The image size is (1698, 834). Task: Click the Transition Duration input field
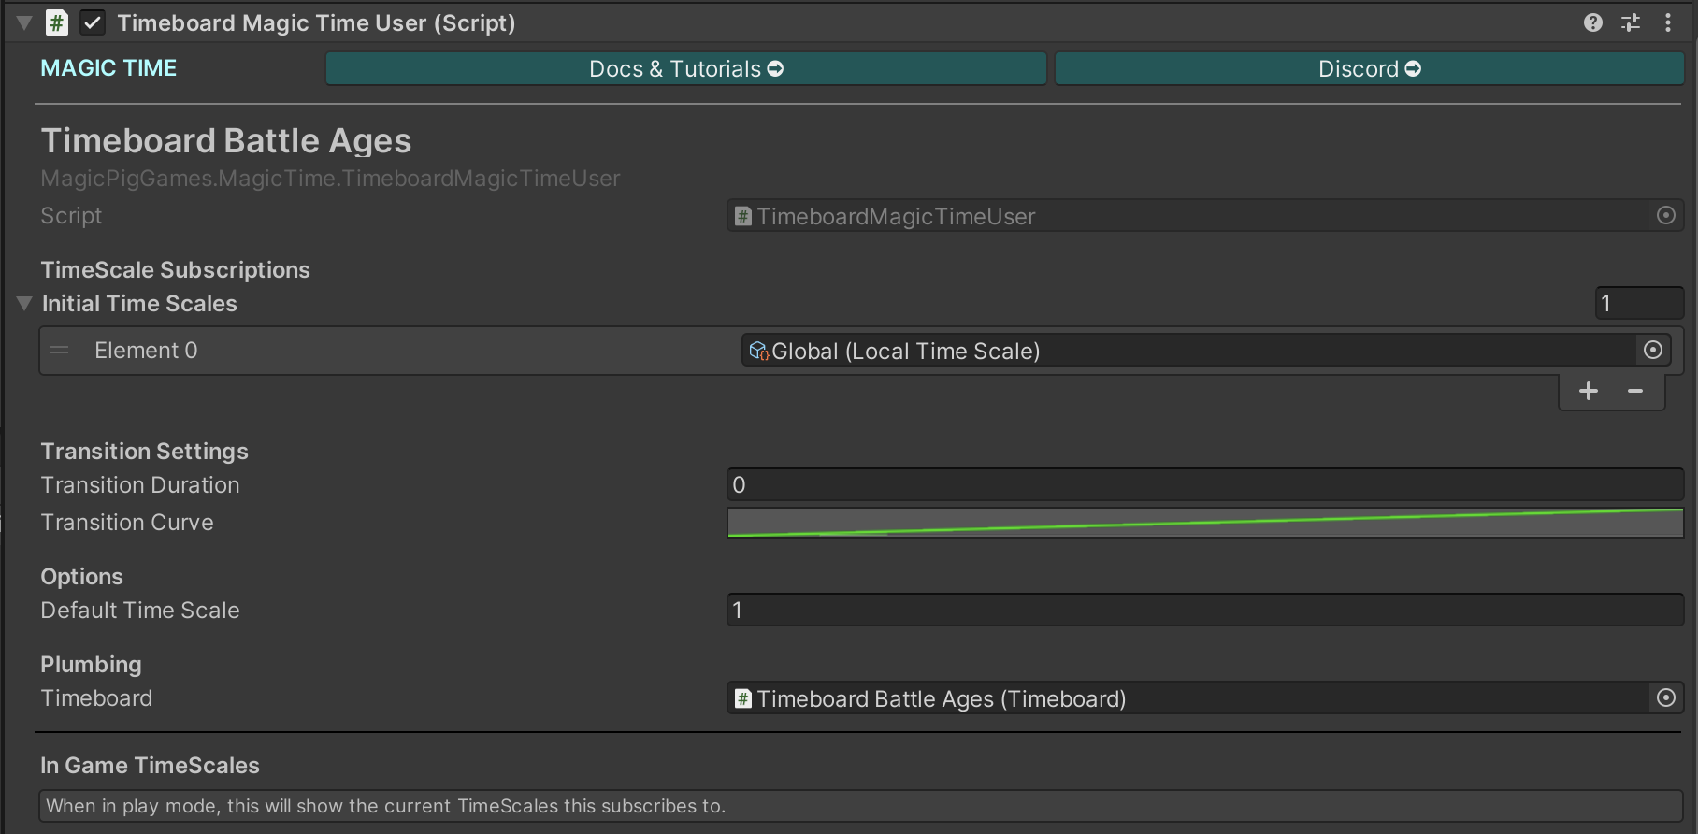[x=1204, y=485]
